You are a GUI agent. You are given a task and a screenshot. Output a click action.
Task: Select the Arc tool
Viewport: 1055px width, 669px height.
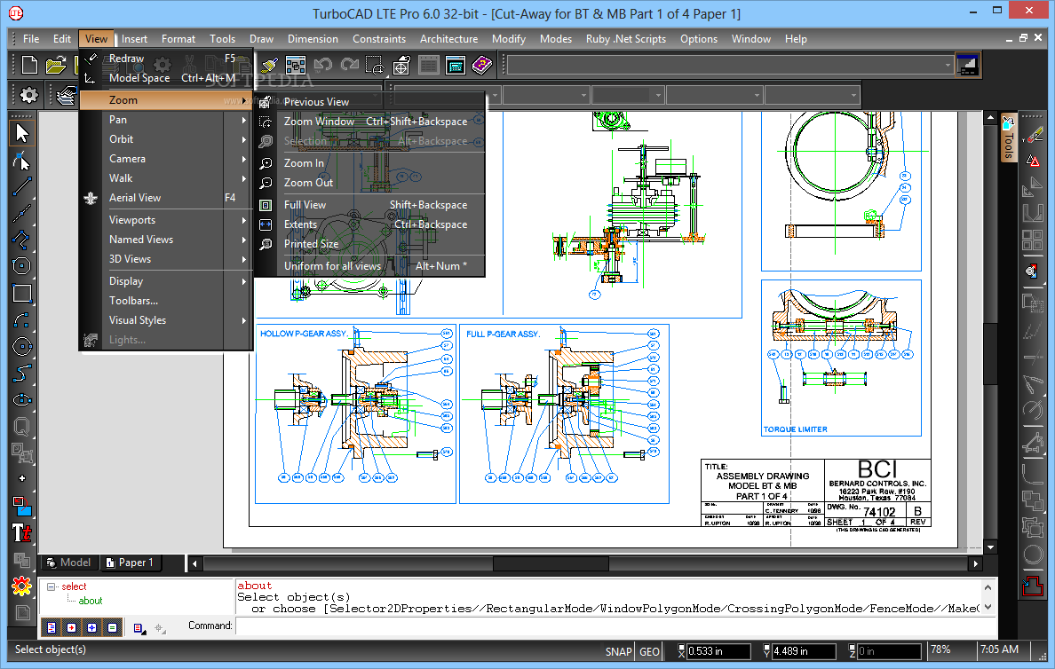pos(21,320)
